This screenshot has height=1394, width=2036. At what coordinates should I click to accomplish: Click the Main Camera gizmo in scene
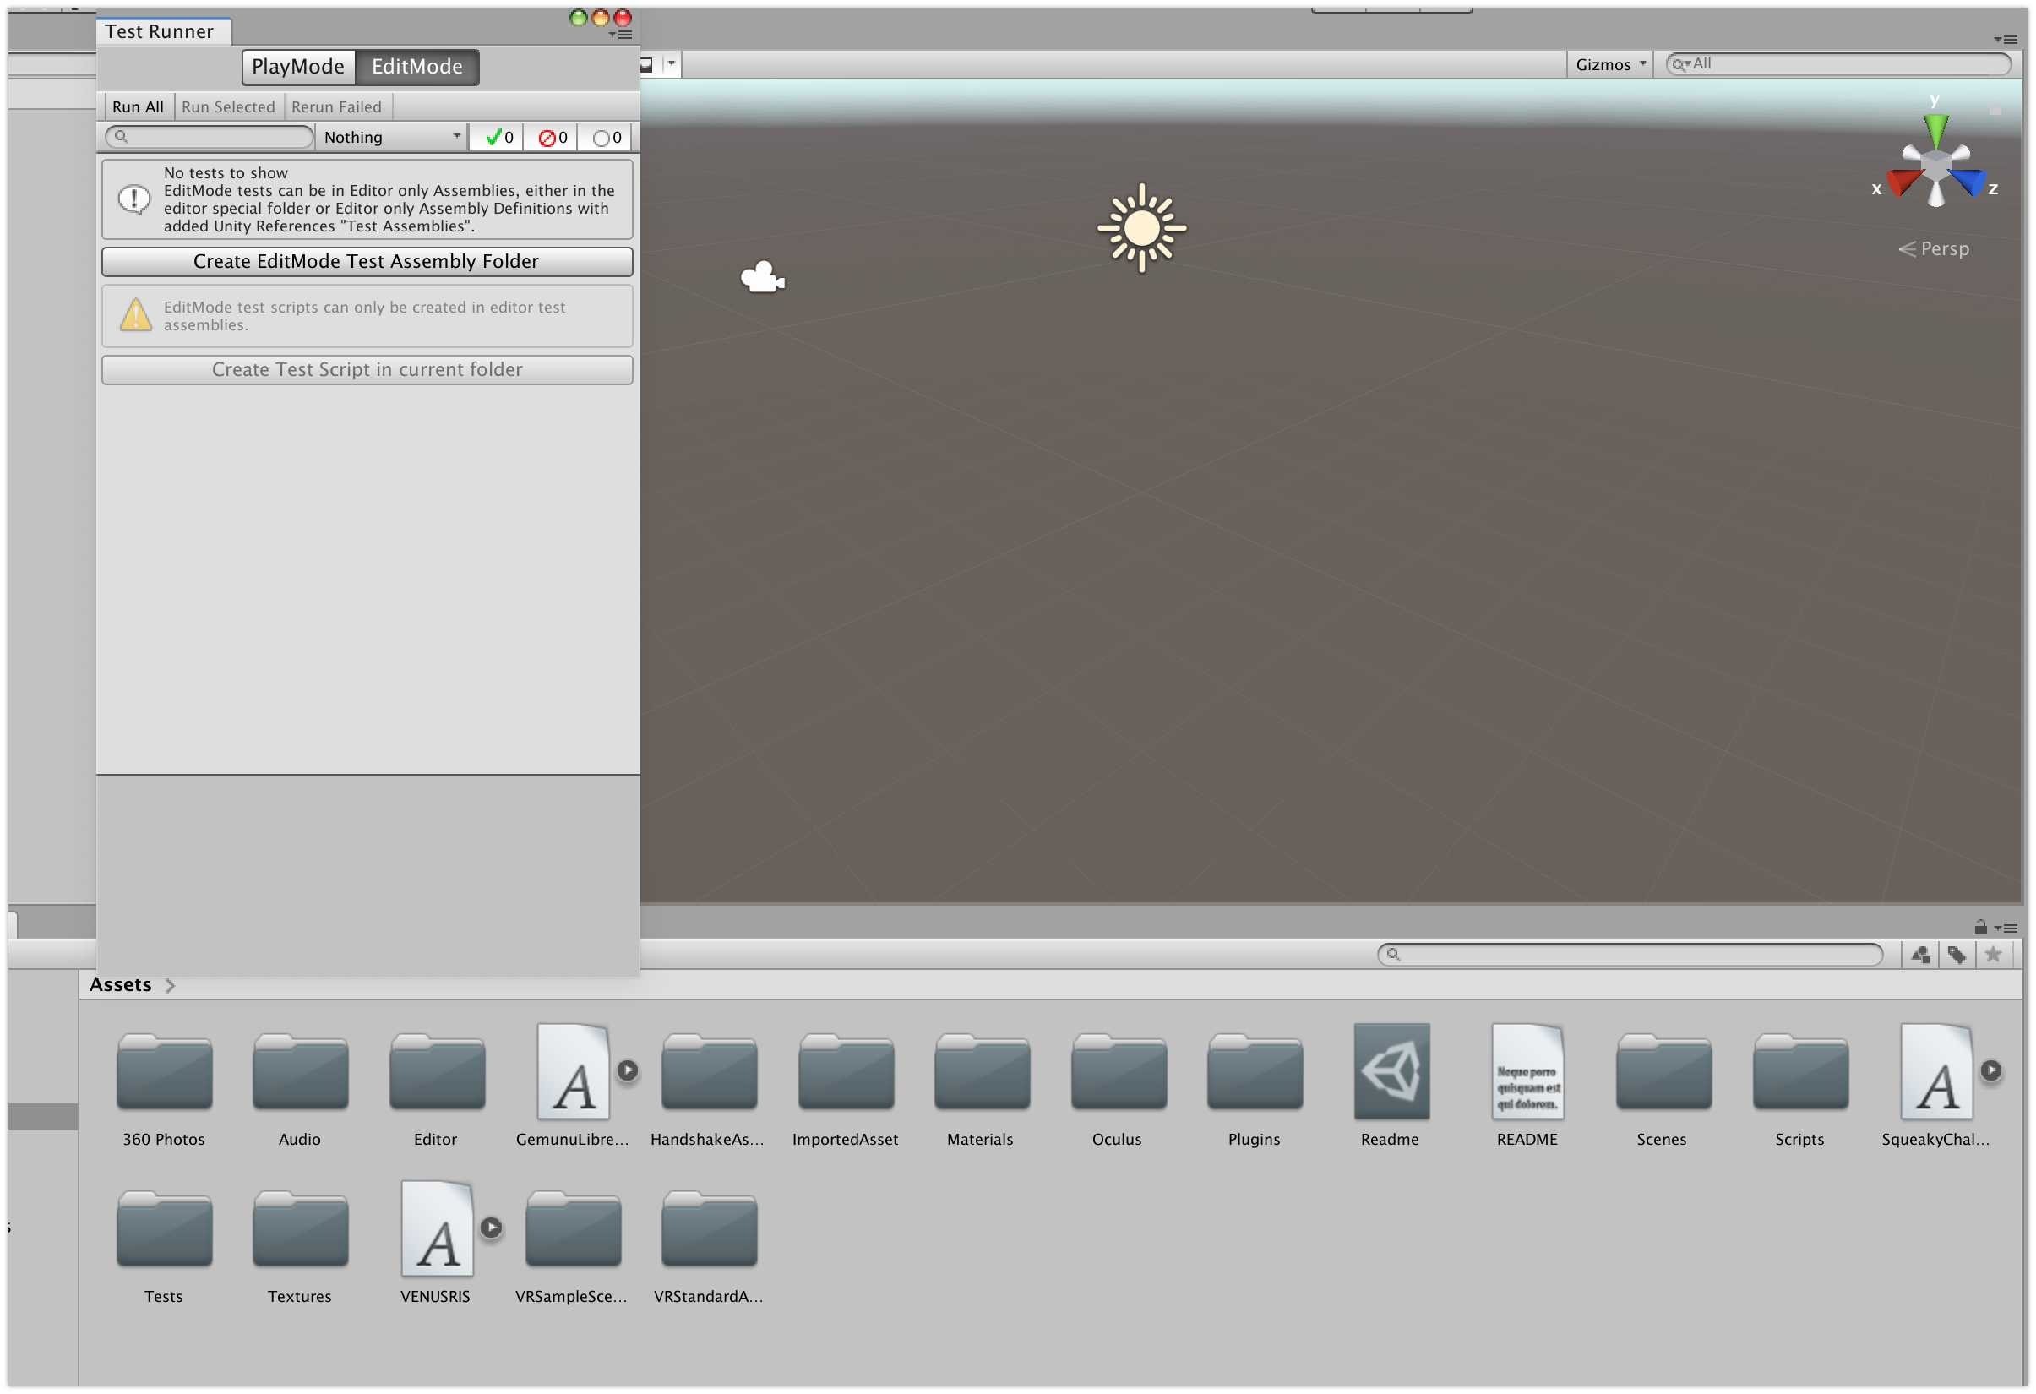[x=761, y=278]
